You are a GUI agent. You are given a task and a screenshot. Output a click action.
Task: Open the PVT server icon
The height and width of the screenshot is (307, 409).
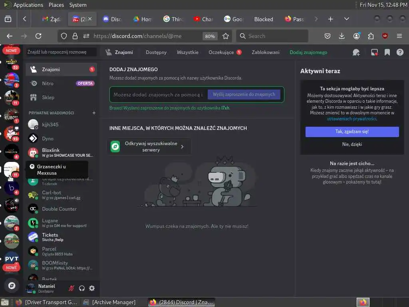point(12,259)
